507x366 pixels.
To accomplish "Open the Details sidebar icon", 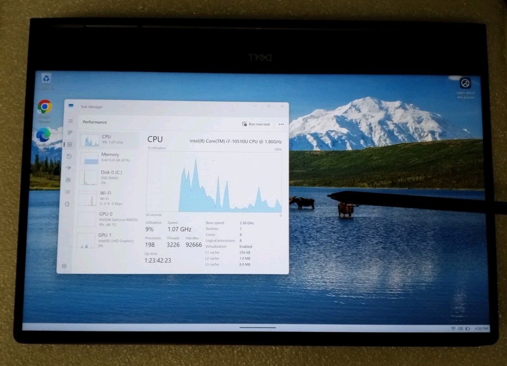I will (68, 192).
